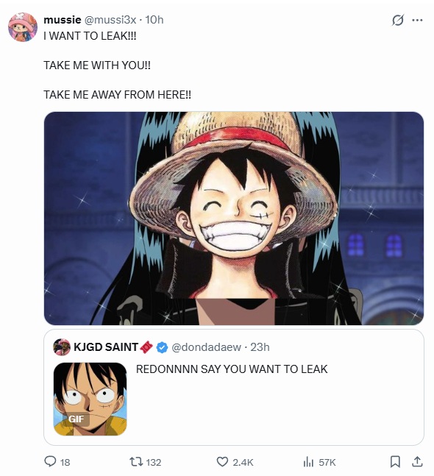Click the blue verified badge
Viewport: 434px width, 476px height.
point(162,347)
